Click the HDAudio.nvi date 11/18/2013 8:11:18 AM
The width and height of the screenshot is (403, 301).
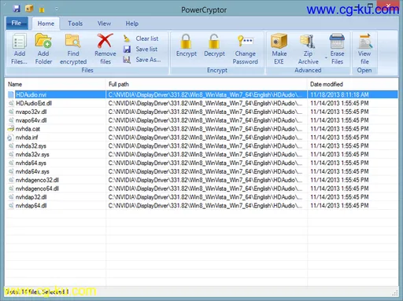pyautogui.click(x=339, y=94)
